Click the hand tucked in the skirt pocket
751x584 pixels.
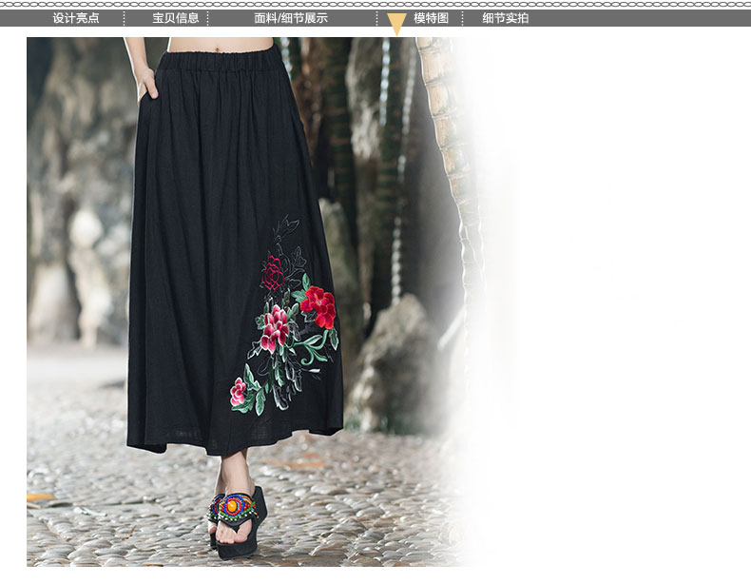tap(146, 86)
